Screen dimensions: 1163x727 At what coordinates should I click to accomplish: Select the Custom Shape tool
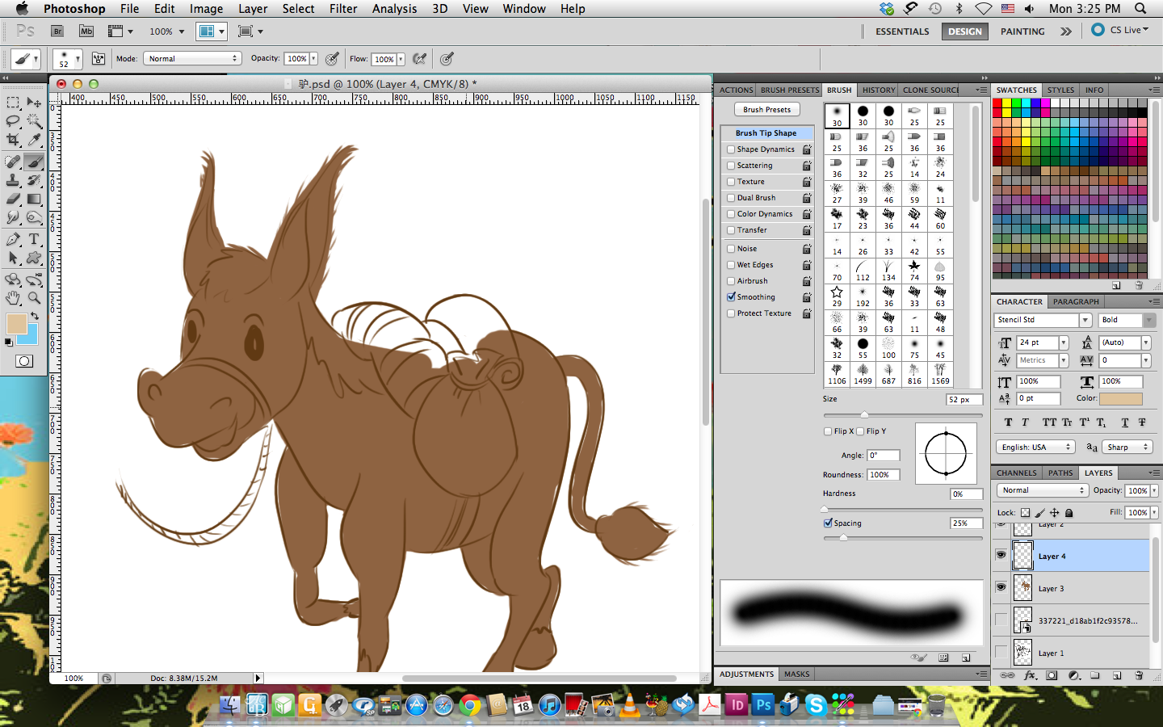coord(34,258)
